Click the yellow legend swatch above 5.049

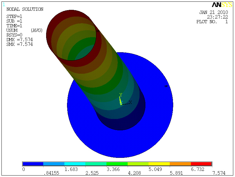159,164
